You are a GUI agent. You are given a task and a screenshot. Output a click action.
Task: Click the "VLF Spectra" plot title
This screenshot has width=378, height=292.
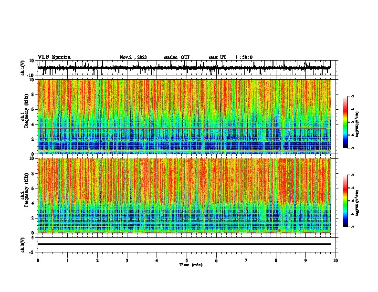pos(54,57)
